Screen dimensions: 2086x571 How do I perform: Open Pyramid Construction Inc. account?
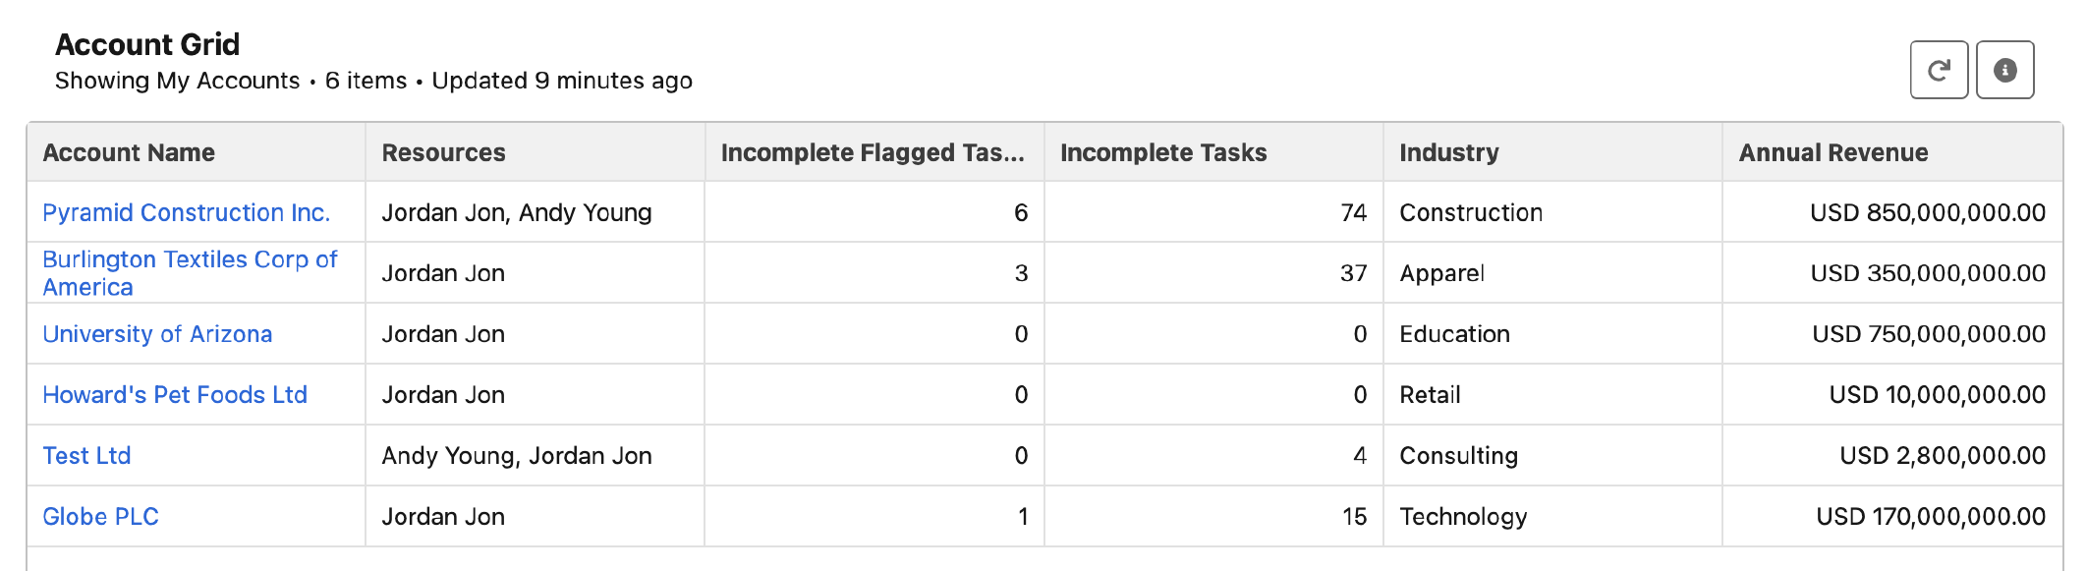coord(186,212)
